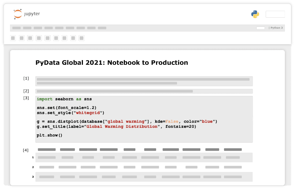Select the cell prompt [1]
This screenshot has width=295, height=189.
tap(26, 78)
